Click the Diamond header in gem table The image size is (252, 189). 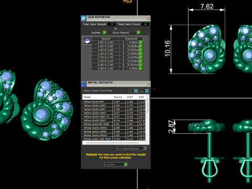[x=131, y=39]
